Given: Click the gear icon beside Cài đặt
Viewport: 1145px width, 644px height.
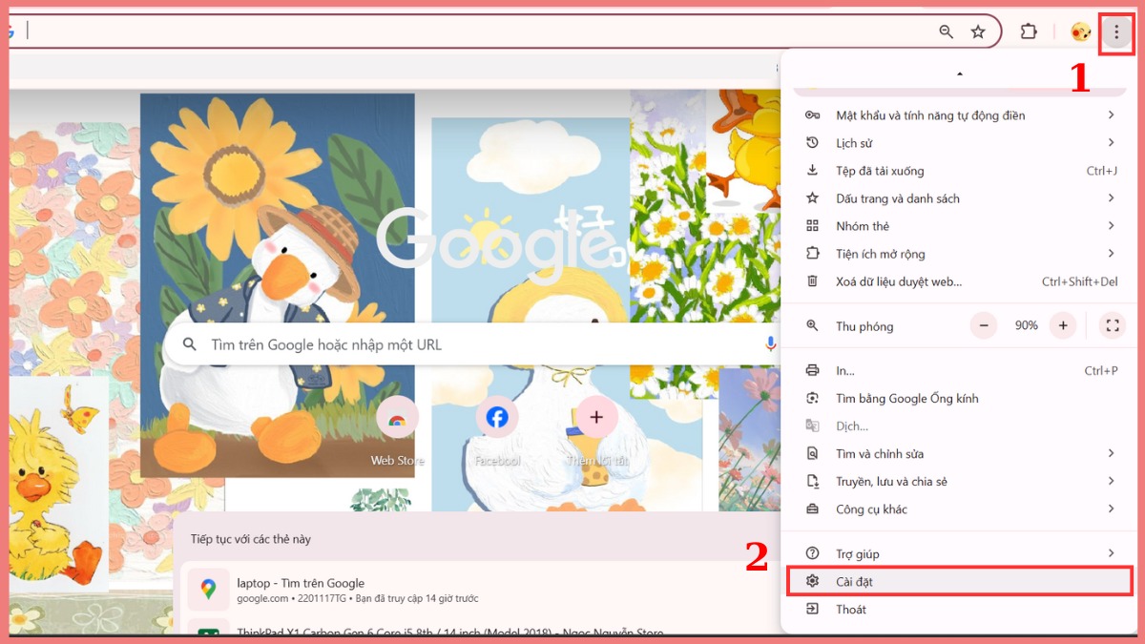Looking at the screenshot, I should [812, 581].
